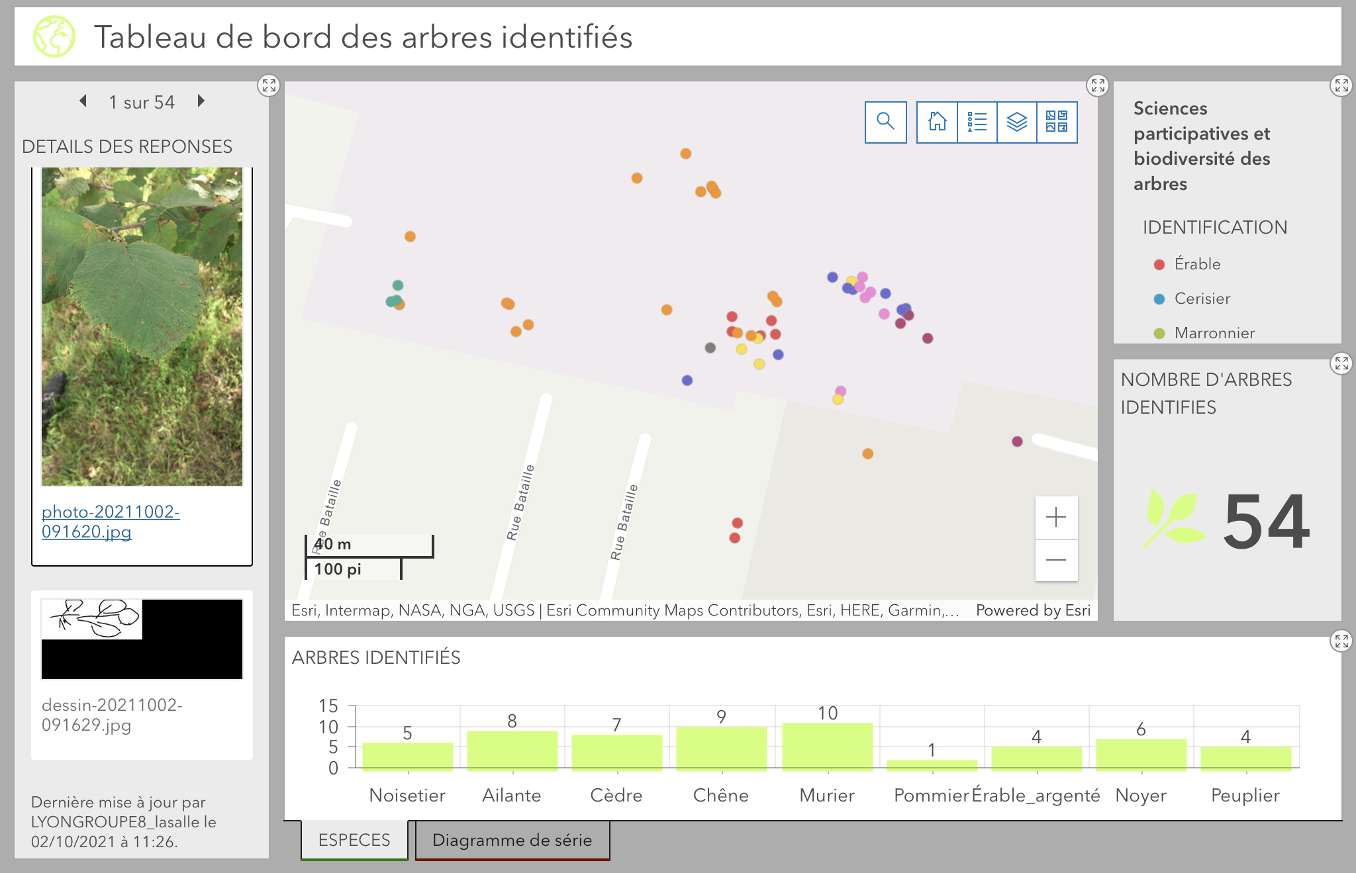Open the map legend list icon
Screen dimensions: 1356x873
(977, 122)
